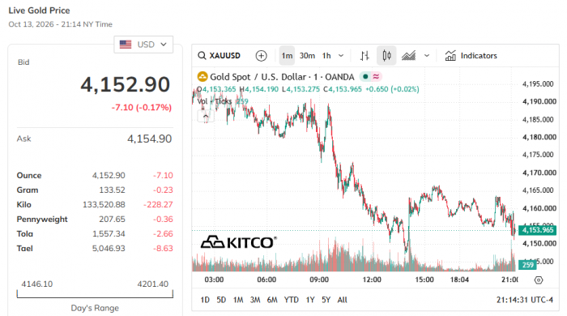Click the Day's Range bar
Viewport: 567px width, 316px height.
(95, 294)
